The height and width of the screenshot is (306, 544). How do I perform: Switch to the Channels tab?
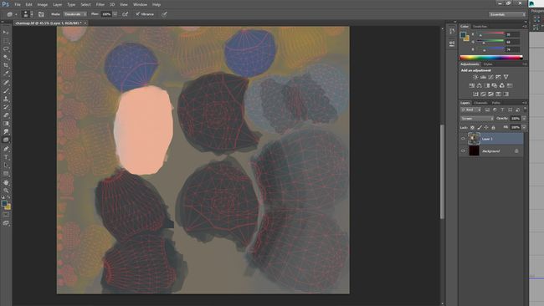pyautogui.click(x=480, y=103)
